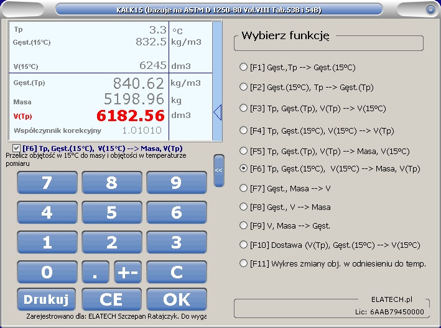Tap keypad digit 5

click(x=112, y=212)
